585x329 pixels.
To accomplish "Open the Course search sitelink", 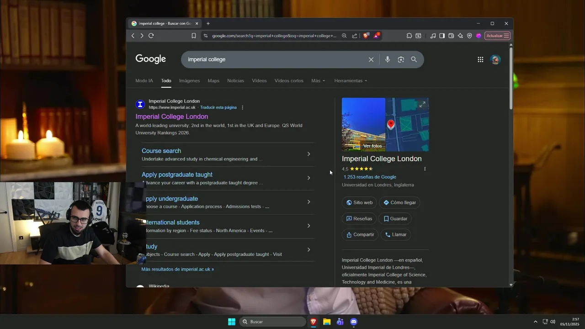I will click(161, 151).
